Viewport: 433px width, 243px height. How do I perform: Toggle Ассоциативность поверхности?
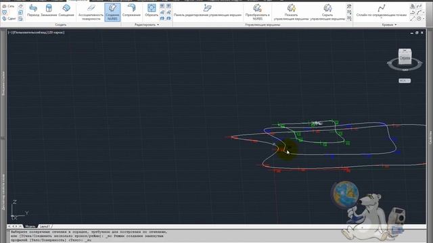click(x=91, y=12)
